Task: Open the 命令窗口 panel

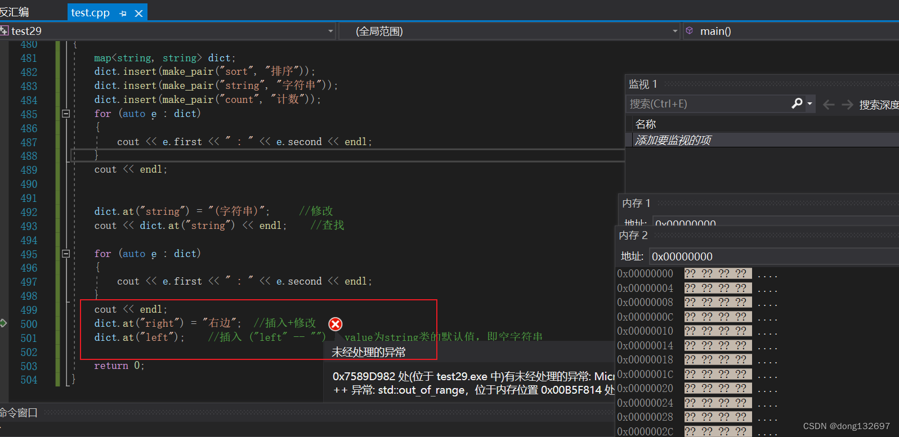Action: click(x=19, y=412)
